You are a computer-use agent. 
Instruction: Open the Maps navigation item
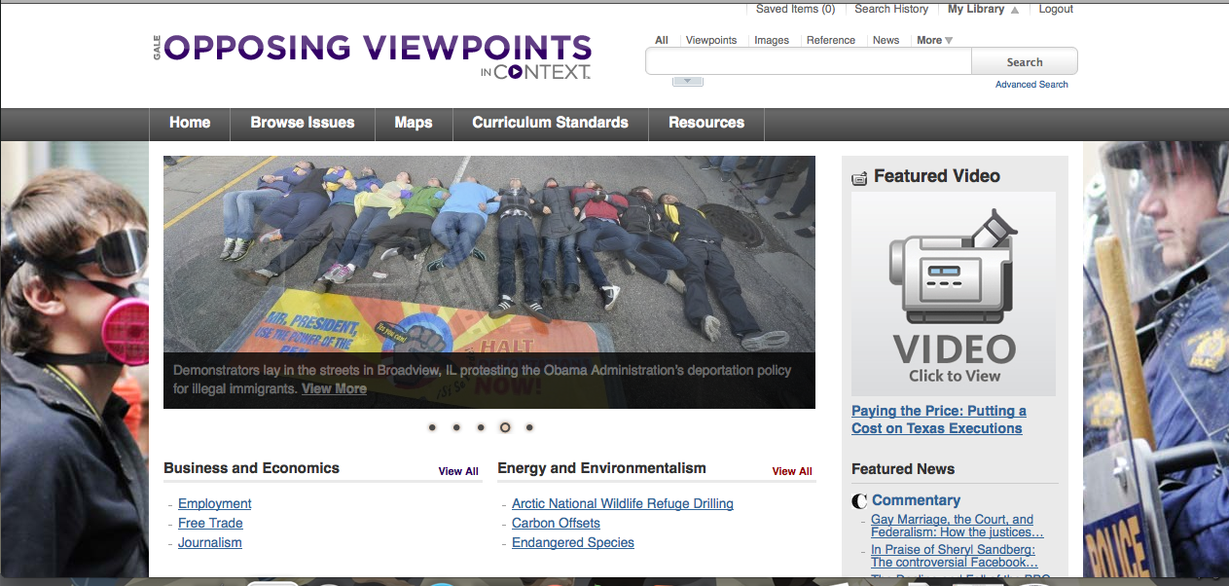(414, 123)
